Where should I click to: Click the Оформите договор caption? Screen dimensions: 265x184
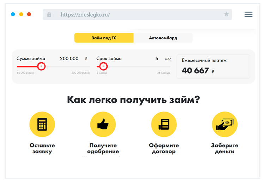164,148
